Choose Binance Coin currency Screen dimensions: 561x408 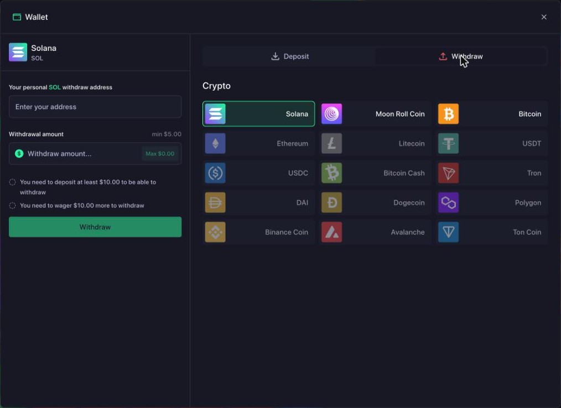[259, 232]
